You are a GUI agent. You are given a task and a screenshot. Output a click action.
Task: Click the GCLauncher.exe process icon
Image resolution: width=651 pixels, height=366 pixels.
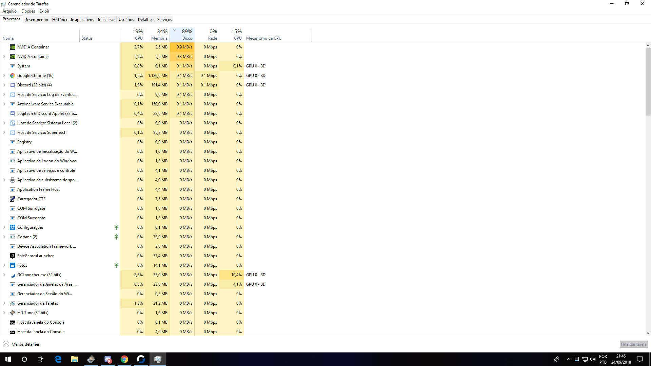pos(13,275)
